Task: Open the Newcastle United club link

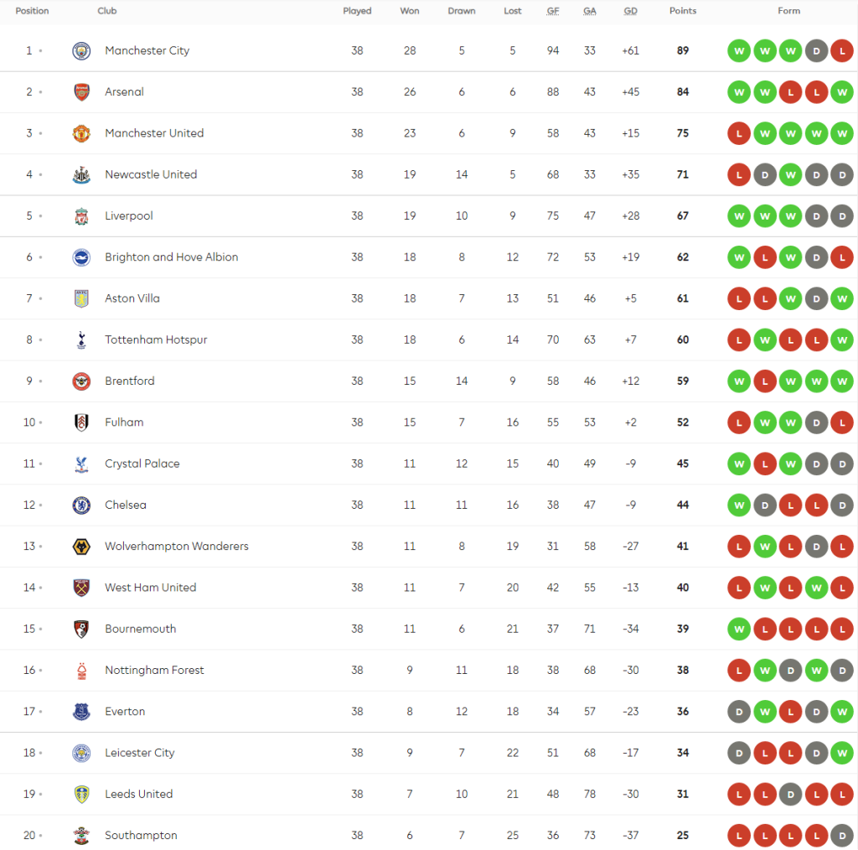Action: 151,174
